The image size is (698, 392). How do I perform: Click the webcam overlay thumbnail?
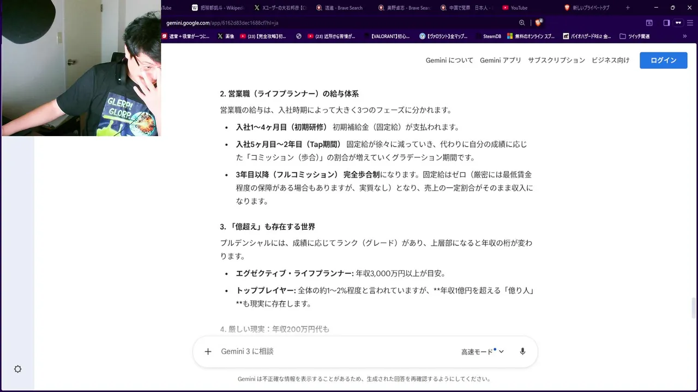coord(81,68)
